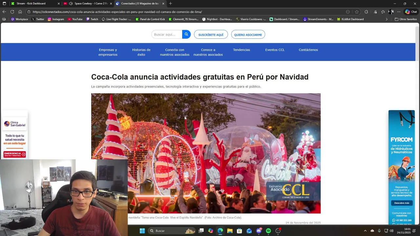
Task: Open the microphone tray icon
Action: pos(379,231)
